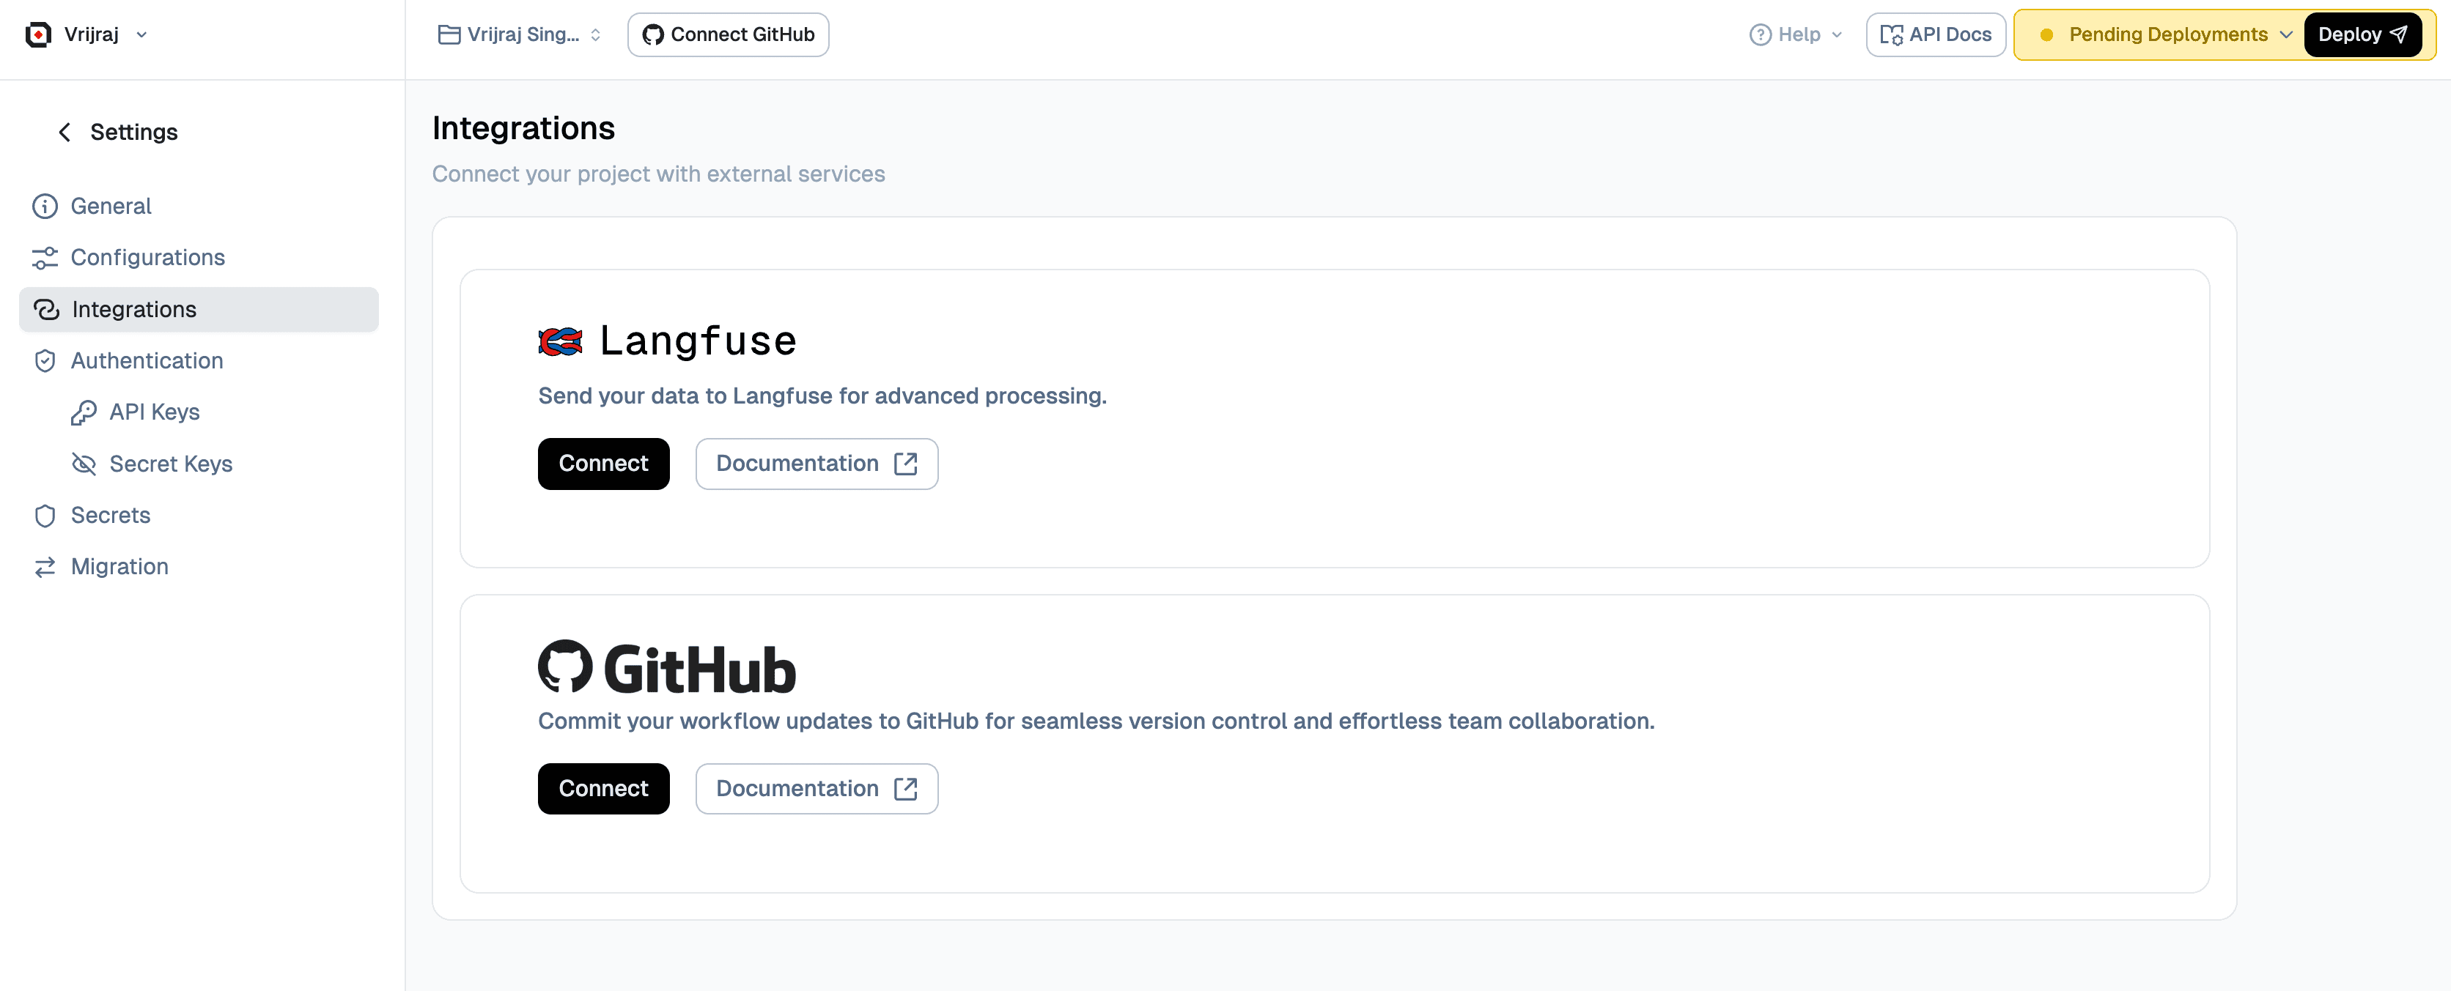Click the Vrijraj workspace logo icon
This screenshot has width=2451, height=991.
[38, 33]
